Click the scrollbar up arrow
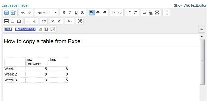The width and height of the screenshot is (208, 101). coord(202,36)
